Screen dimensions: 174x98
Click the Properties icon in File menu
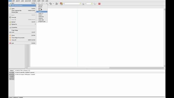[10, 27]
